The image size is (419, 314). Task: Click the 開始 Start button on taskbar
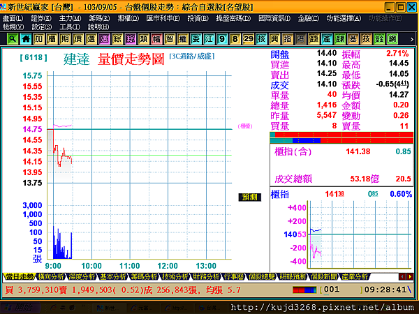(x=20, y=308)
